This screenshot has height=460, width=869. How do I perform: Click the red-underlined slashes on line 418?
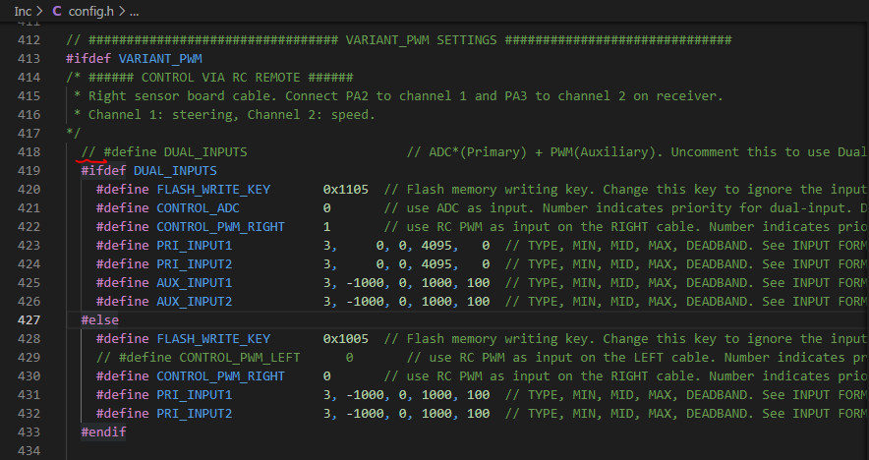pyautogui.click(x=88, y=152)
